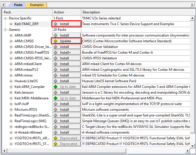
Task: Expand the Huawei::LiteOS pack
Action: [11, 81]
